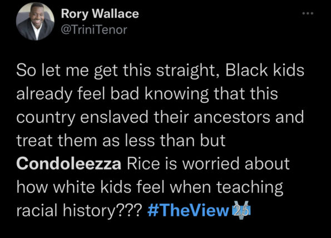Click the word 'country' in the tweet

46,118
